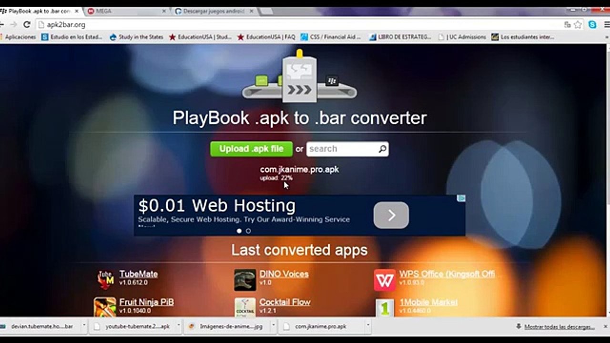The height and width of the screenshot is (343, 610).
Task: Reload the apk2bar.org page
Action: pyautogui.click(x=27, y=25)
